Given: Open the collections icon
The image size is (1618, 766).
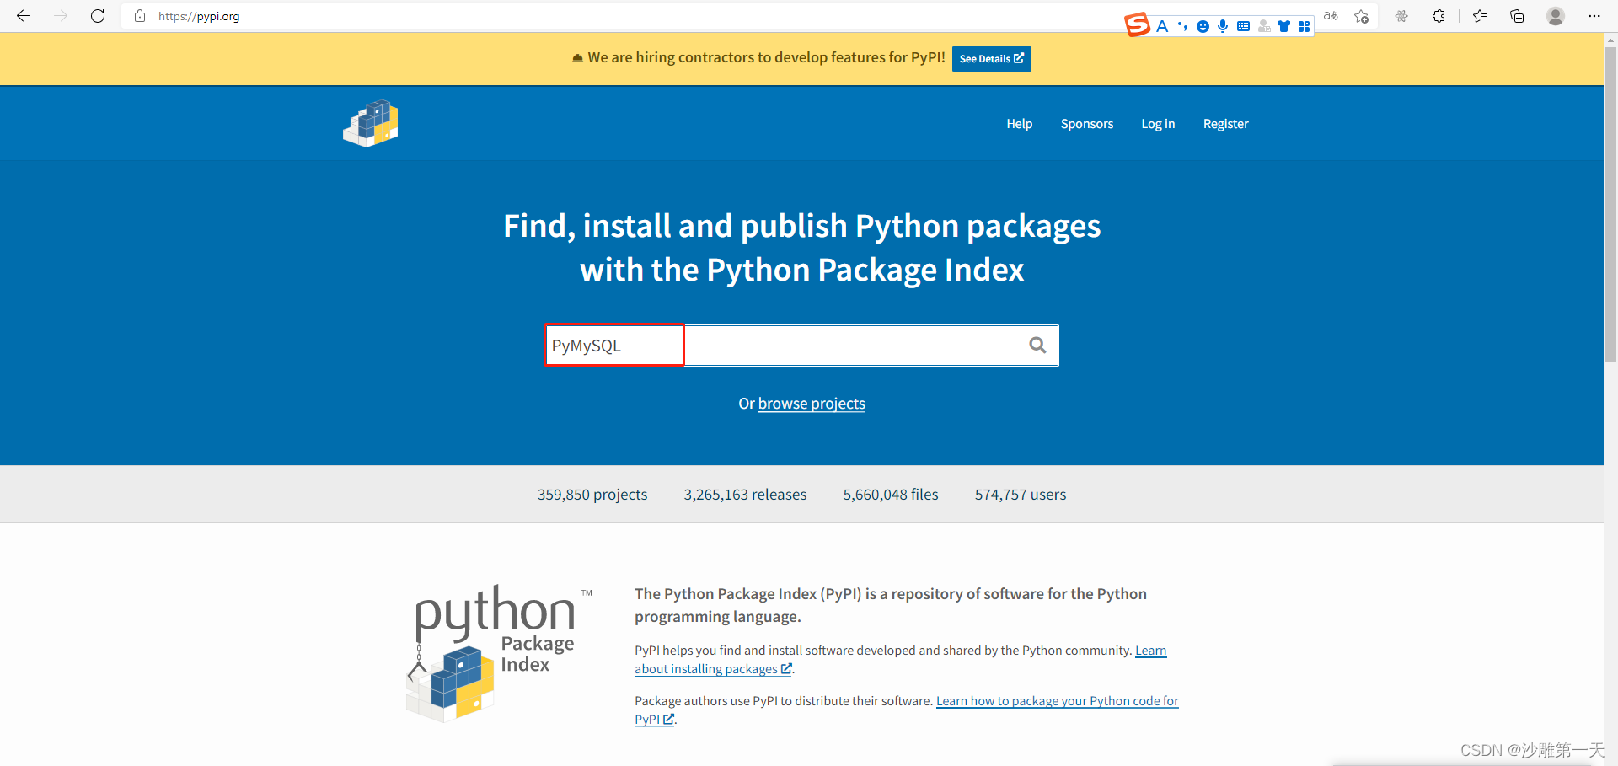Looking at the screenshot, I should point(1517,16).
